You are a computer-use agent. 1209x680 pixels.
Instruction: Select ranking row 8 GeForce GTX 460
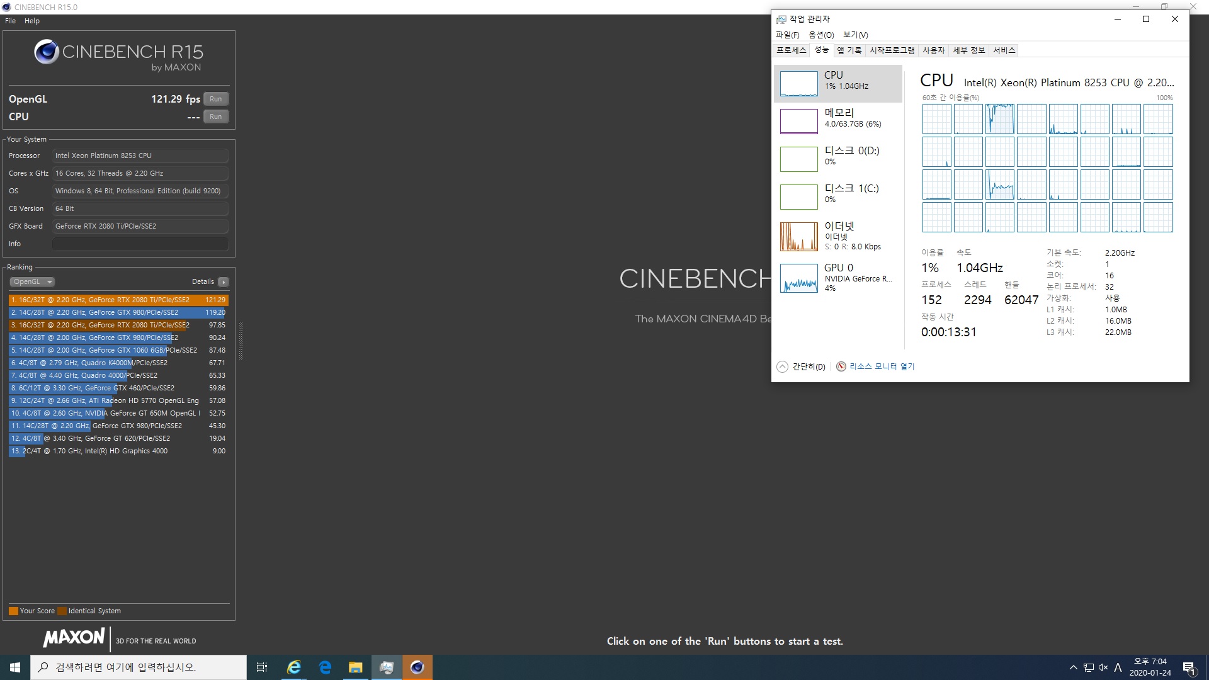pos(118,388)
